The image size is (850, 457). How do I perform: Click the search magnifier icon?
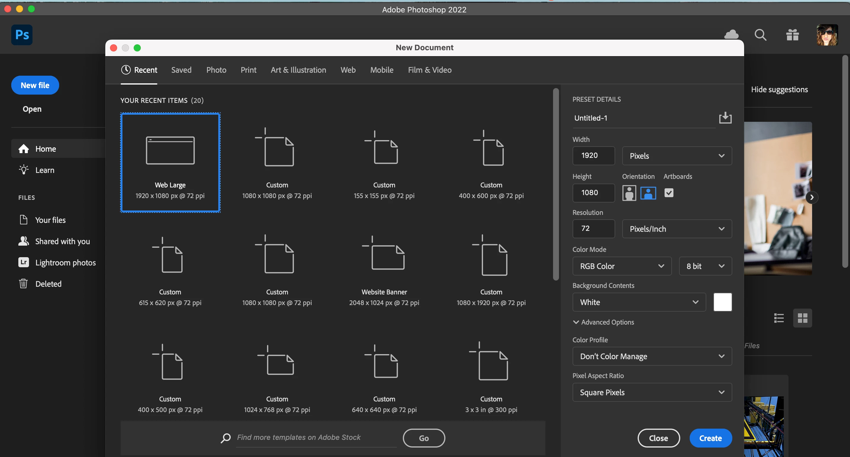coord(760,35)
